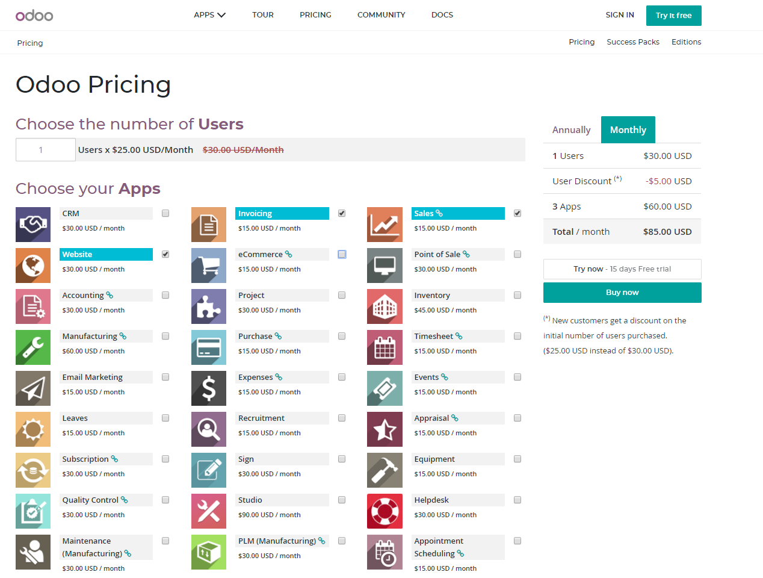The image size is (763, 578).
Task: Click the Recruitment magnifier icon
Action: [209, 429]
